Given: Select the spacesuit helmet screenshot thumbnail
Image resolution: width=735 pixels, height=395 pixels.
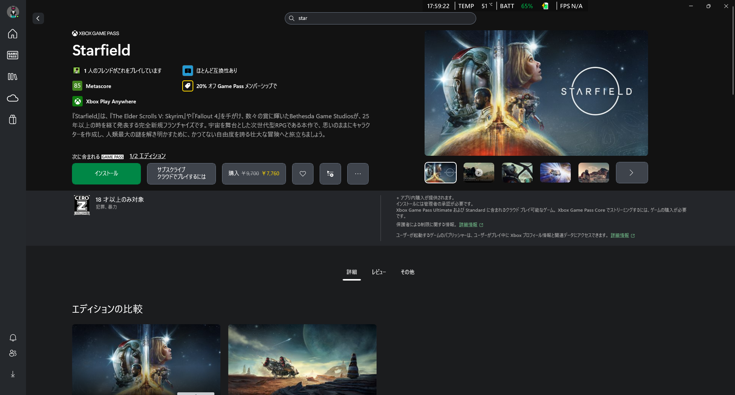Looking at the screenshot, I should [x=517, y=173].
